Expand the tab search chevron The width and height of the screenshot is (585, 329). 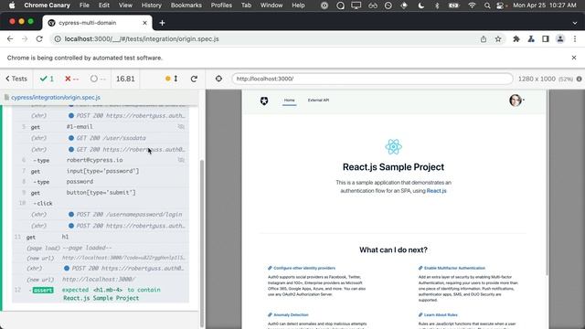(x=575, y=23)
